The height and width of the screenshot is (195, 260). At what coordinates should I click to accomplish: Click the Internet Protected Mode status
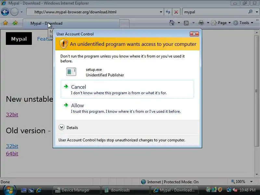pyautogui.click(x=169, y=182)
